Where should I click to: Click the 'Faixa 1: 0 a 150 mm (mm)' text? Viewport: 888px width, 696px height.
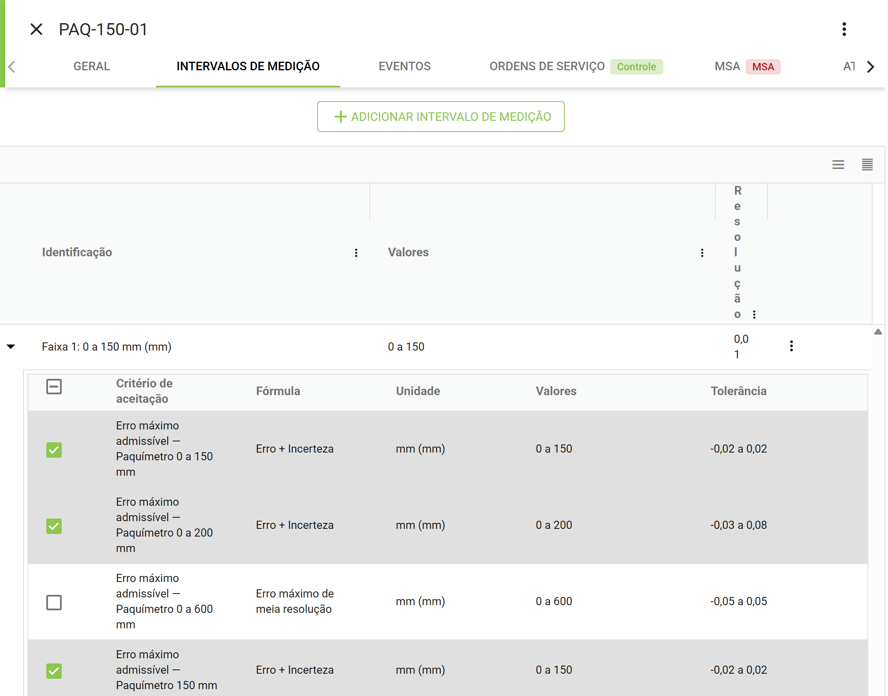point(106,346)
